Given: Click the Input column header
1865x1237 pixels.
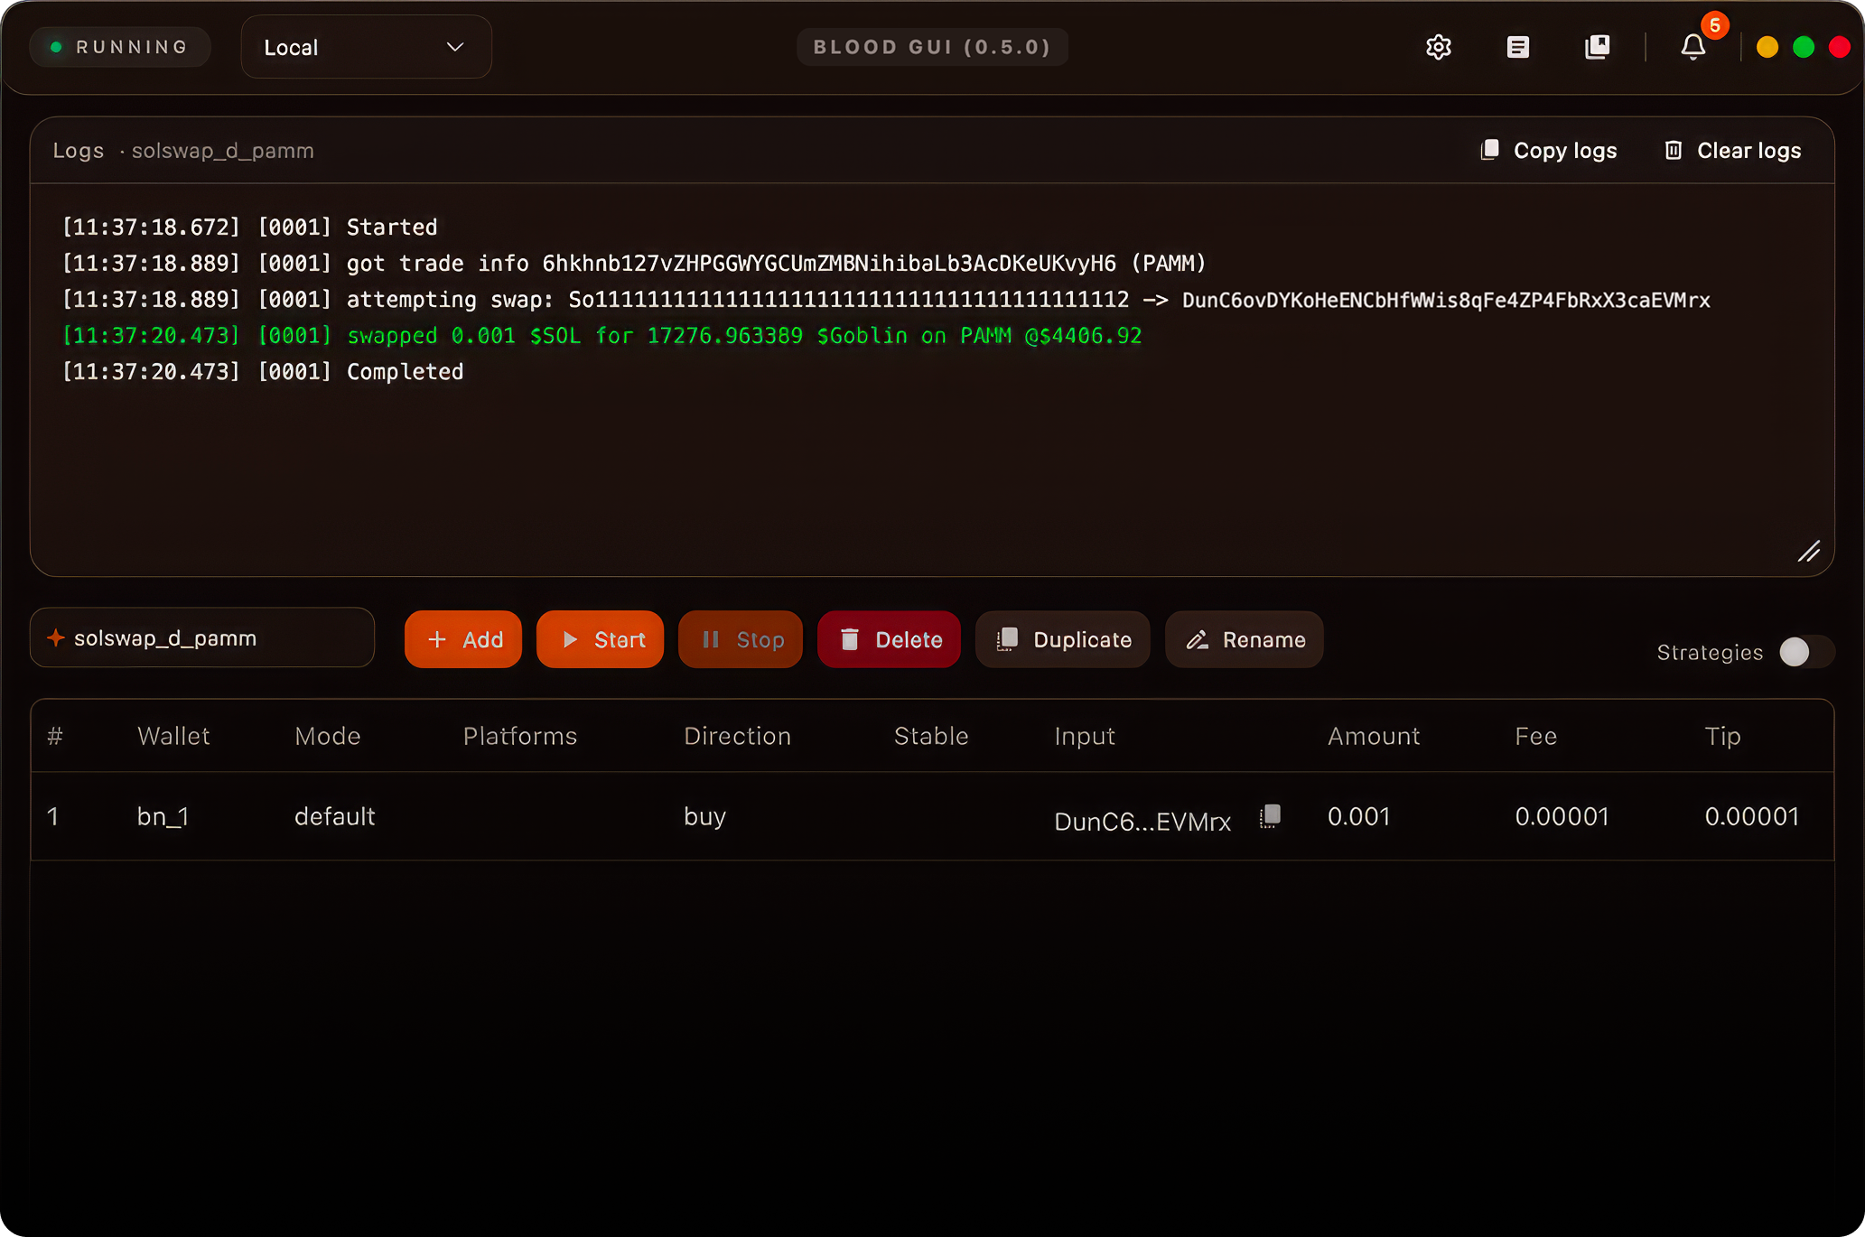Looking at the screenshot, I should point(1085,736).
